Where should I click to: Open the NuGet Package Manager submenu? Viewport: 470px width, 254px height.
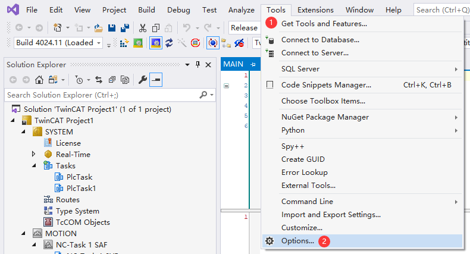pos(362,117)
